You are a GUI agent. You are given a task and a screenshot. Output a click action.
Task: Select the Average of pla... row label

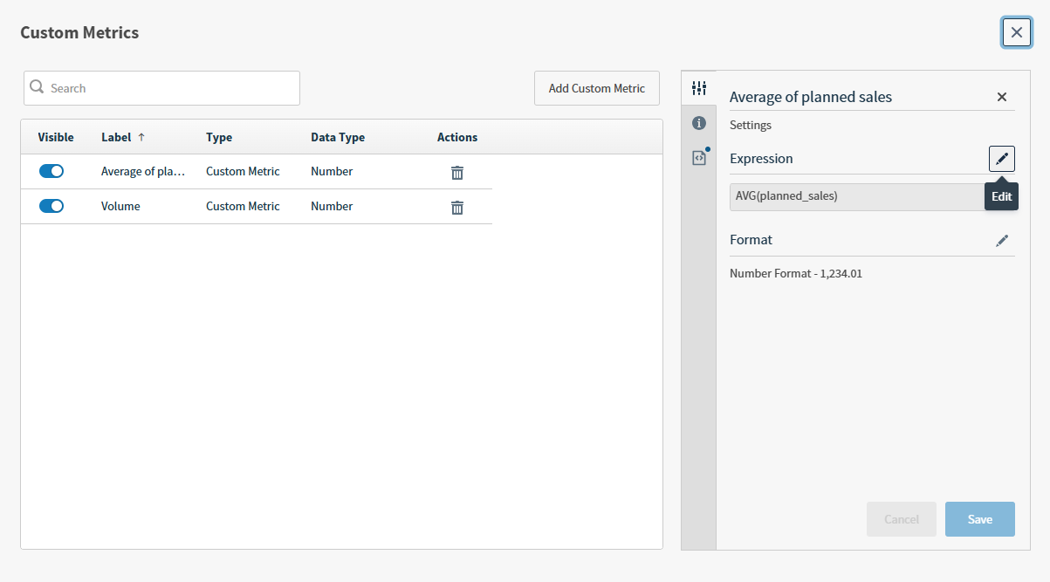[143, 171]
